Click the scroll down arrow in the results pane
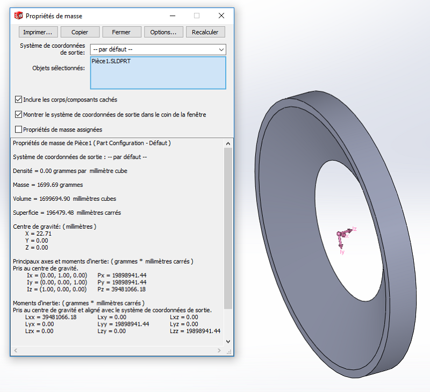The width and height of the screenshot is (430, 392). 228,342
